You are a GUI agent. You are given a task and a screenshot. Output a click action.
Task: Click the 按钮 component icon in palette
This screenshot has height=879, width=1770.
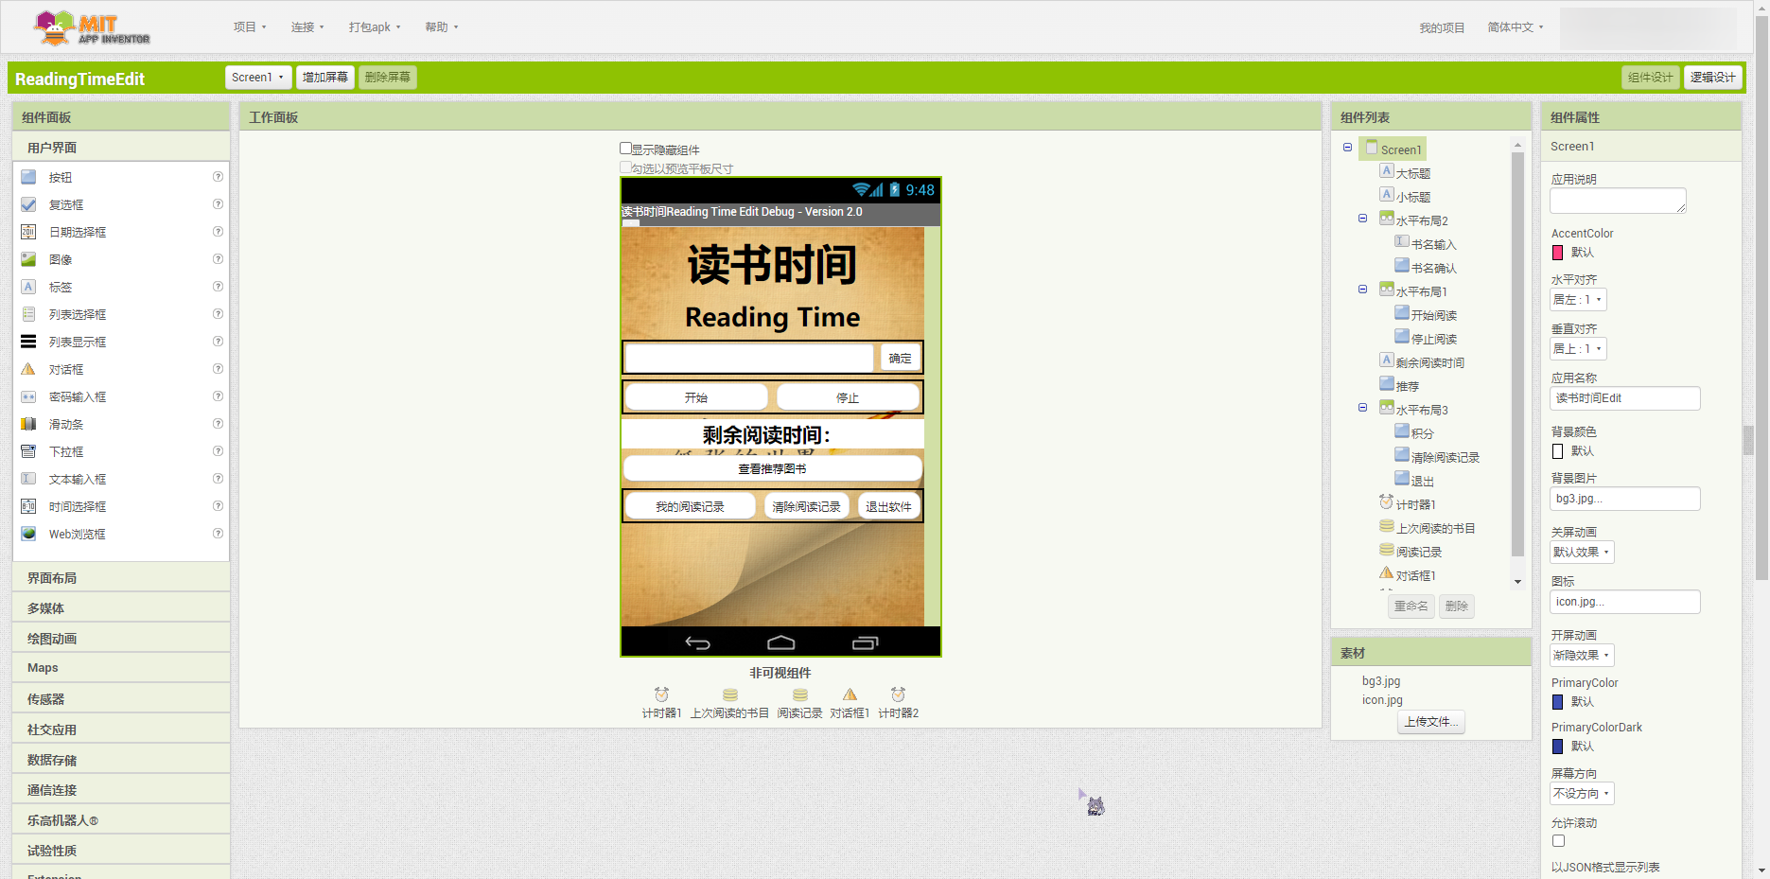[28, 177]
